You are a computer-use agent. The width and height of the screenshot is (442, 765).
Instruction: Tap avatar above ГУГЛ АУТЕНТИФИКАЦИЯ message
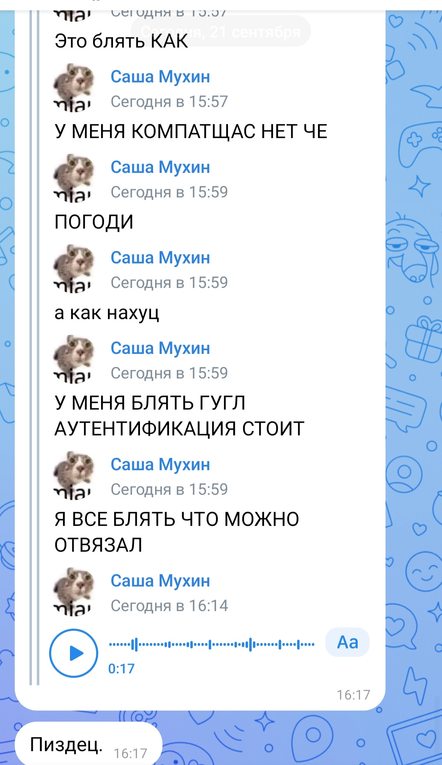click(x=74, y=359)
